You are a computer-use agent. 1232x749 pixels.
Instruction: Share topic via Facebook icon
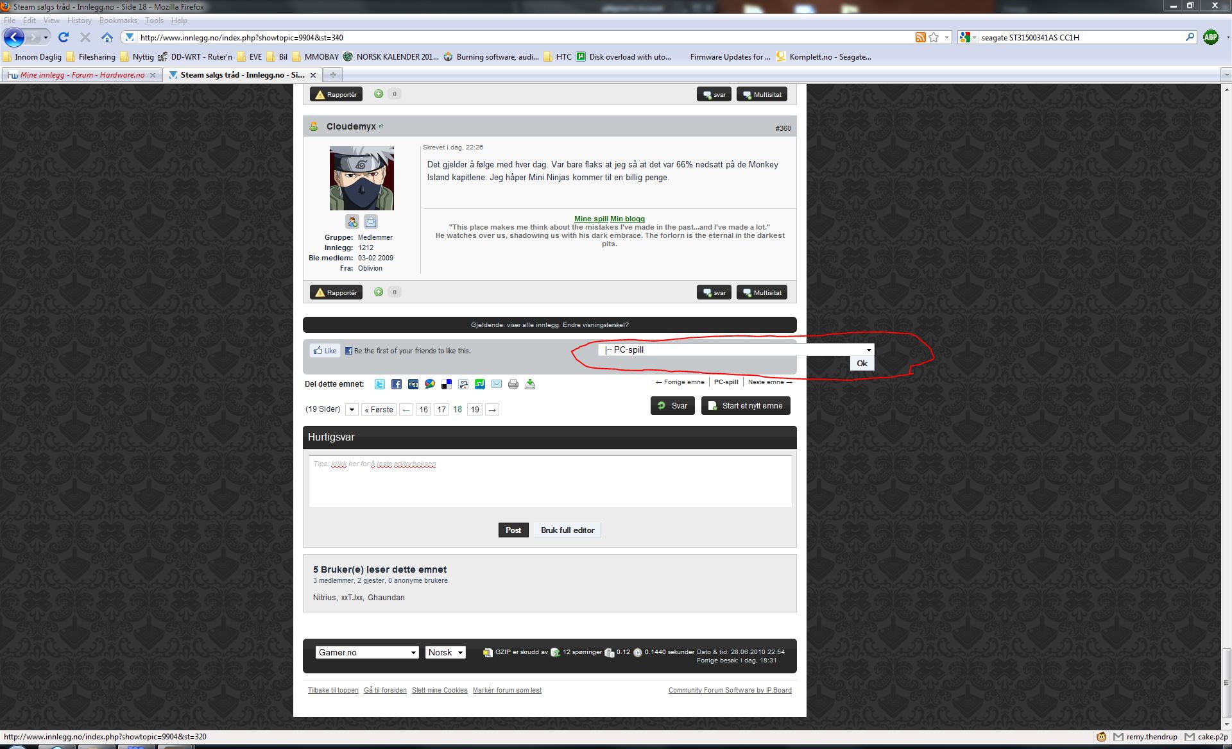click(x=397, y=384)
